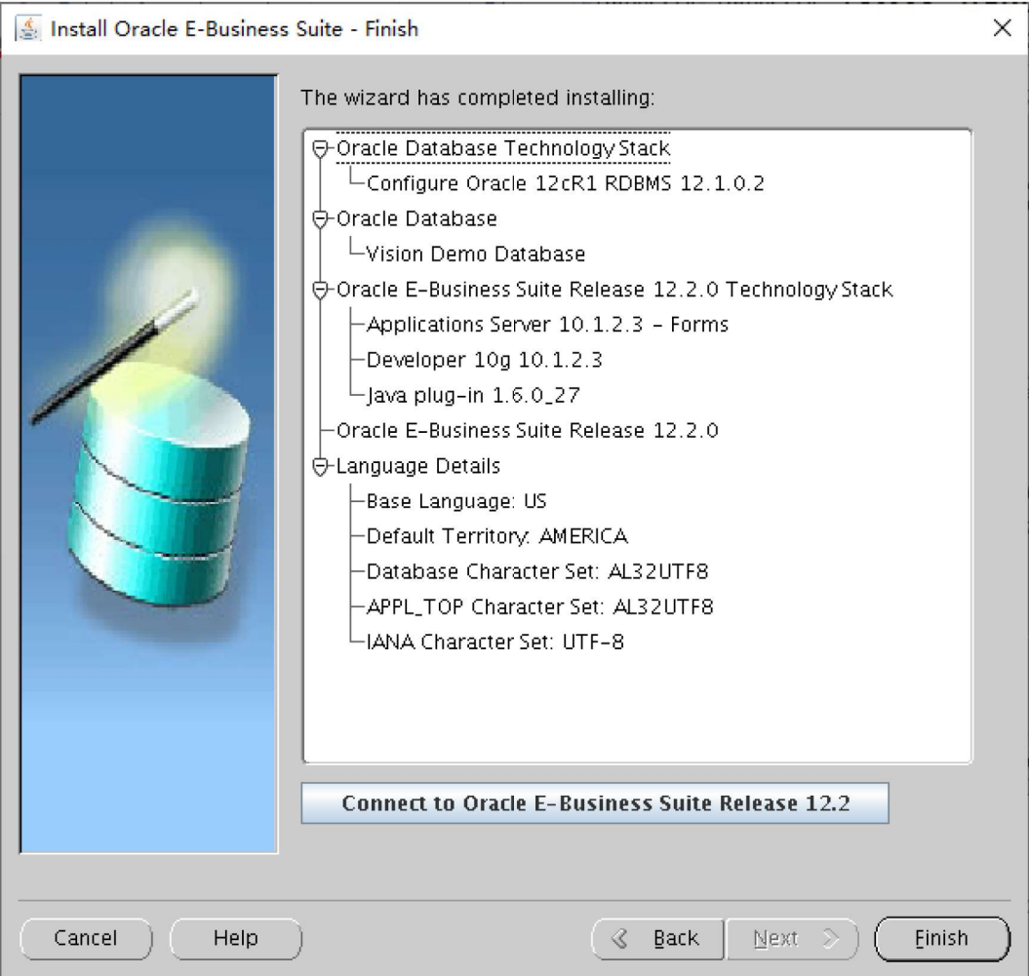Select Configure Oracle 12cR1 RDBMS 12.1.0.2

[x=565, y=183]
